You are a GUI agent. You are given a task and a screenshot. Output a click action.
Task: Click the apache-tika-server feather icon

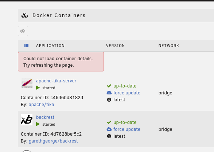click(x=27, y=83)
